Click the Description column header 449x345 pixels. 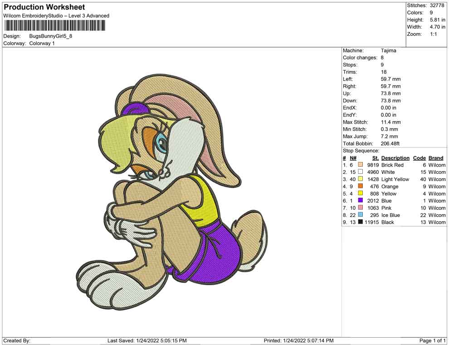click(x=395, y=158)
